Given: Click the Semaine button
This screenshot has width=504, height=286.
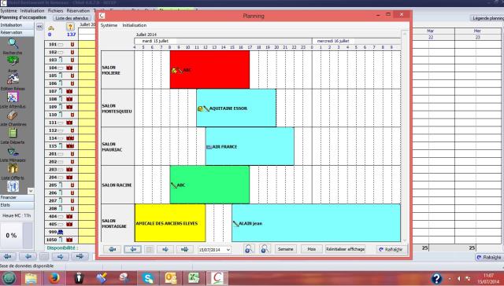Looking at the screenshot, I should (285, 249).
